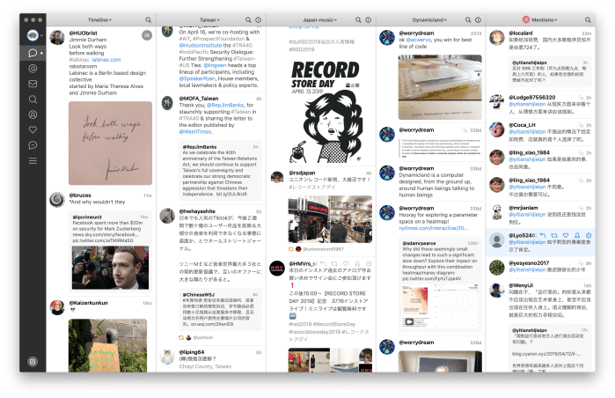
Task: Open the @adamrpearce heatmap image
Action: pos(440,306)
